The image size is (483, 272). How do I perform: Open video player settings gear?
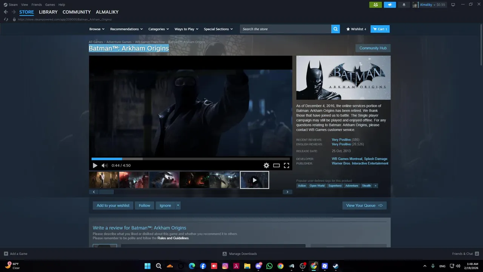tap(266, 165)
